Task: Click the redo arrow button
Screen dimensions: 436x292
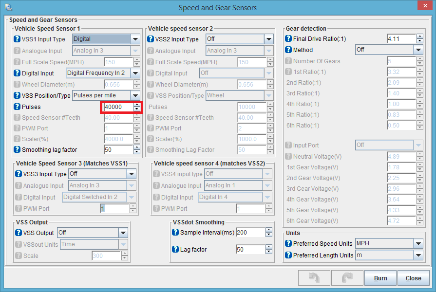Action: pyautogui.click(x=347, y=278)
